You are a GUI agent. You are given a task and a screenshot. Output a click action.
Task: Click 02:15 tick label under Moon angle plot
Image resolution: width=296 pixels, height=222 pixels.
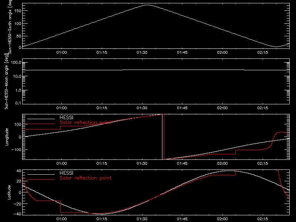pyautogui.click(x=263, y=108)
